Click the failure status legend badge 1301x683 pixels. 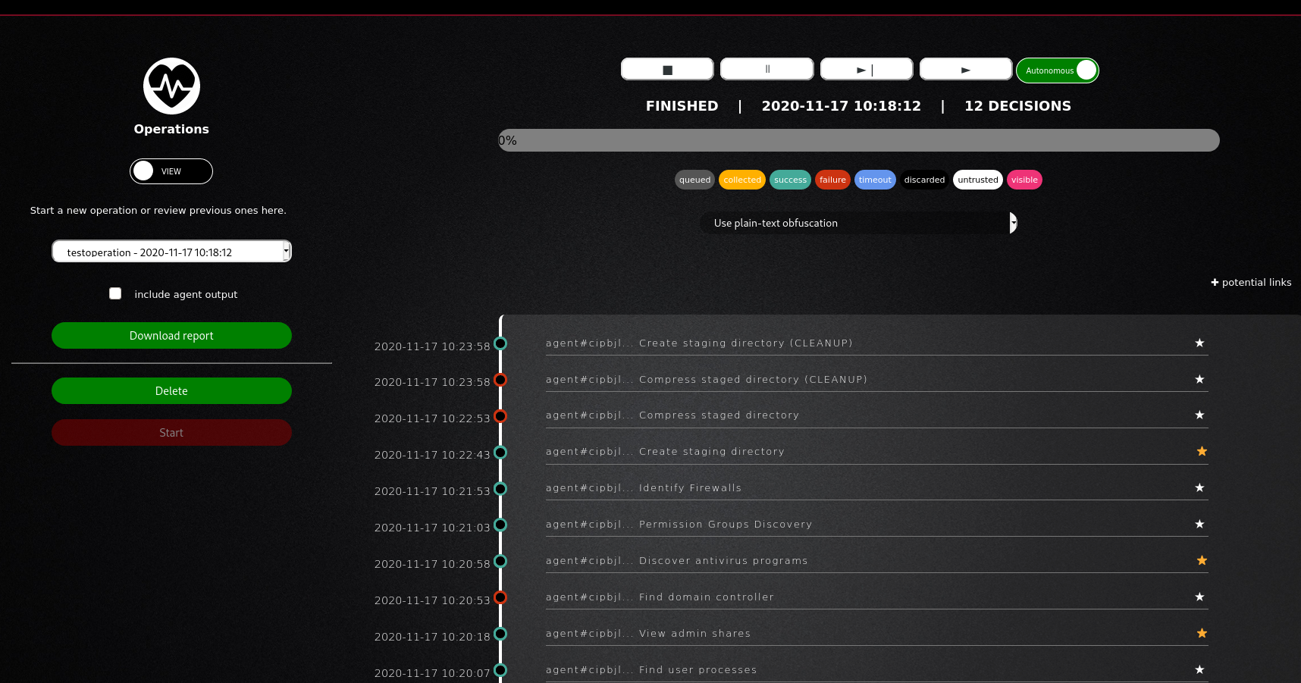click(832, 180)
